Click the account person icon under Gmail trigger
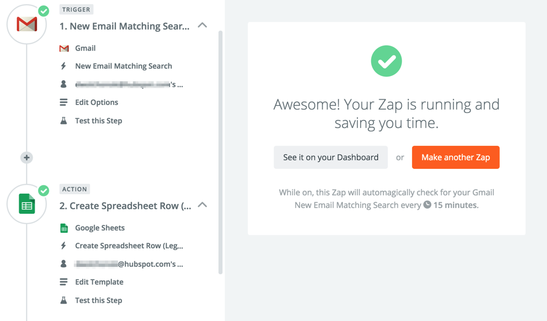The image size is (547, 321). (64, 84)
